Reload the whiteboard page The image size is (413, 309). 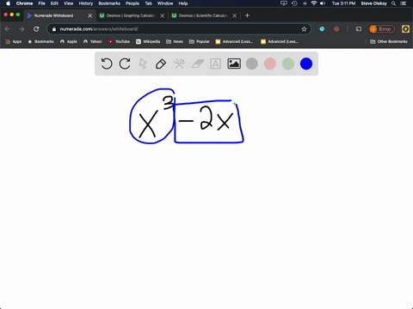[x=36, y=29]
